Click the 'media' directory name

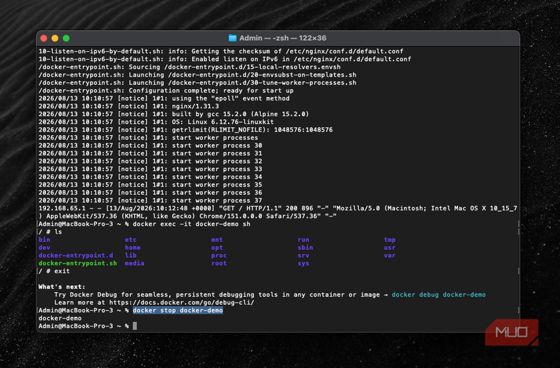point(134,263)
